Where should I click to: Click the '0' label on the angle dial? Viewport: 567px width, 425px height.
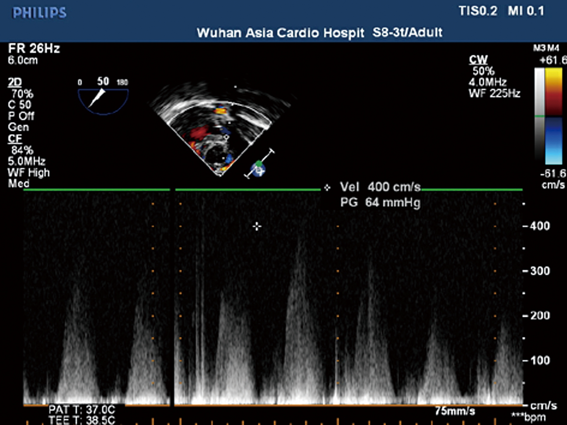[x=80, y=82]
